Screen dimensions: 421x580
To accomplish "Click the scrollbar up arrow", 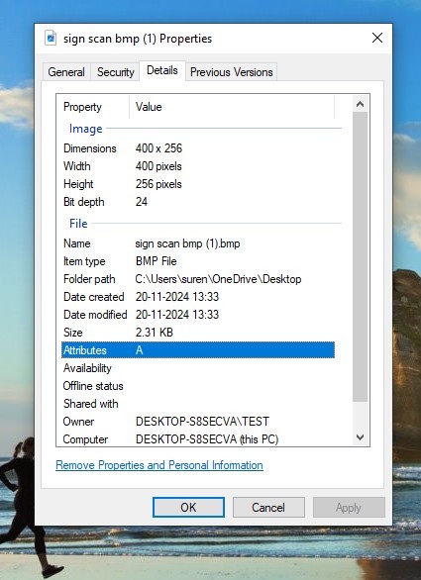I will pyautogui.click(x=360, y=104).
